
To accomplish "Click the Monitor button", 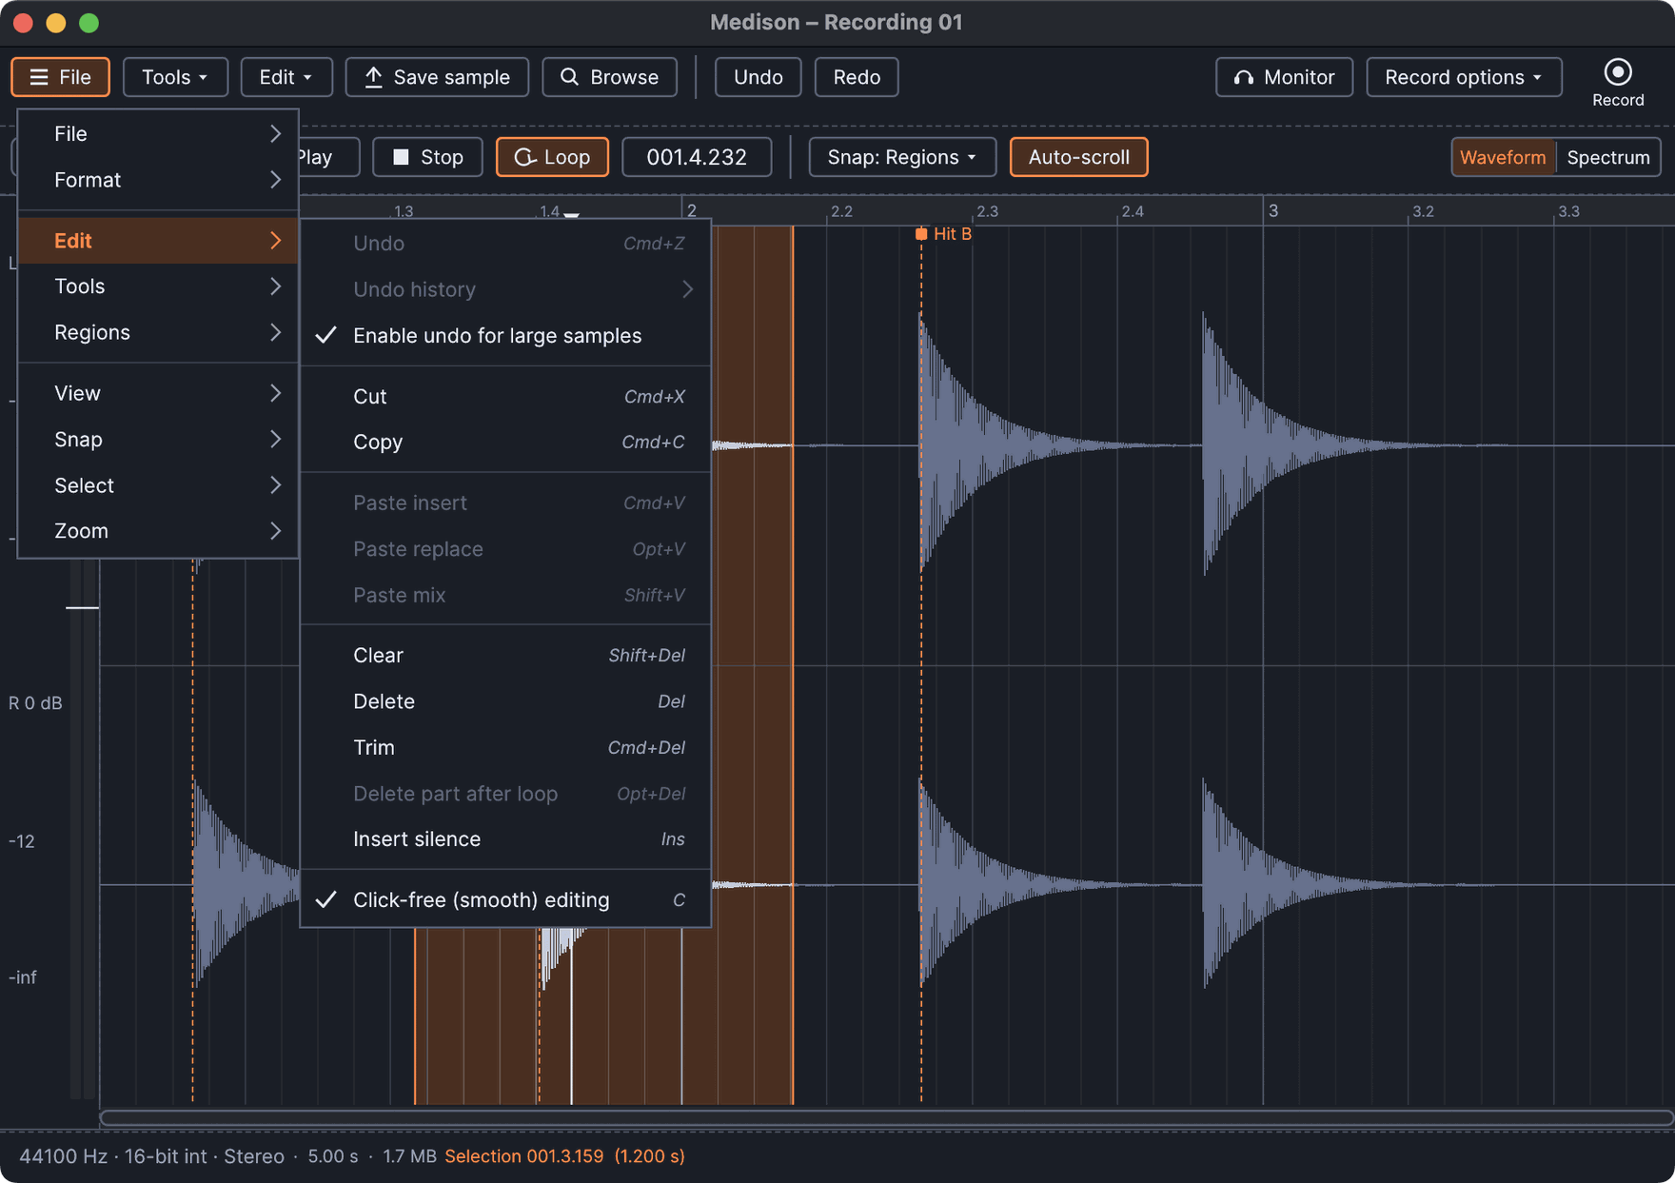I will click(x=1284, y=77).
